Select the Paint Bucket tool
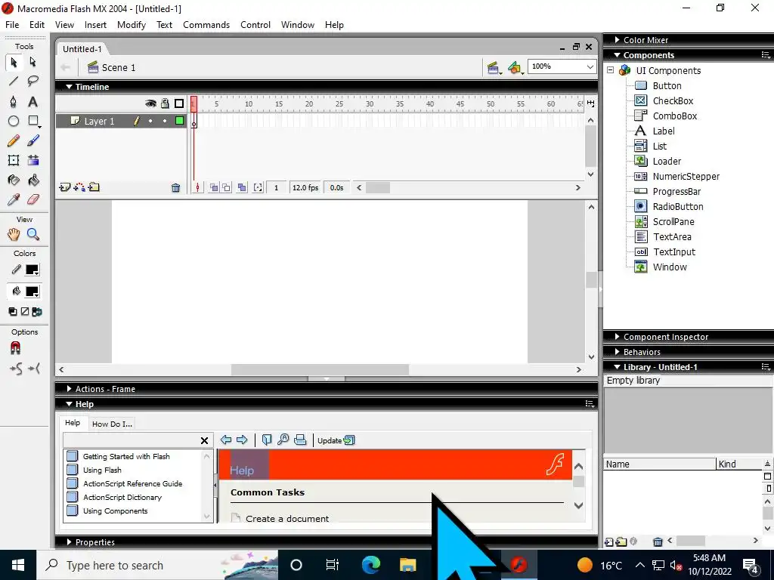Screen dimensions: 774x580 [33, 180]
